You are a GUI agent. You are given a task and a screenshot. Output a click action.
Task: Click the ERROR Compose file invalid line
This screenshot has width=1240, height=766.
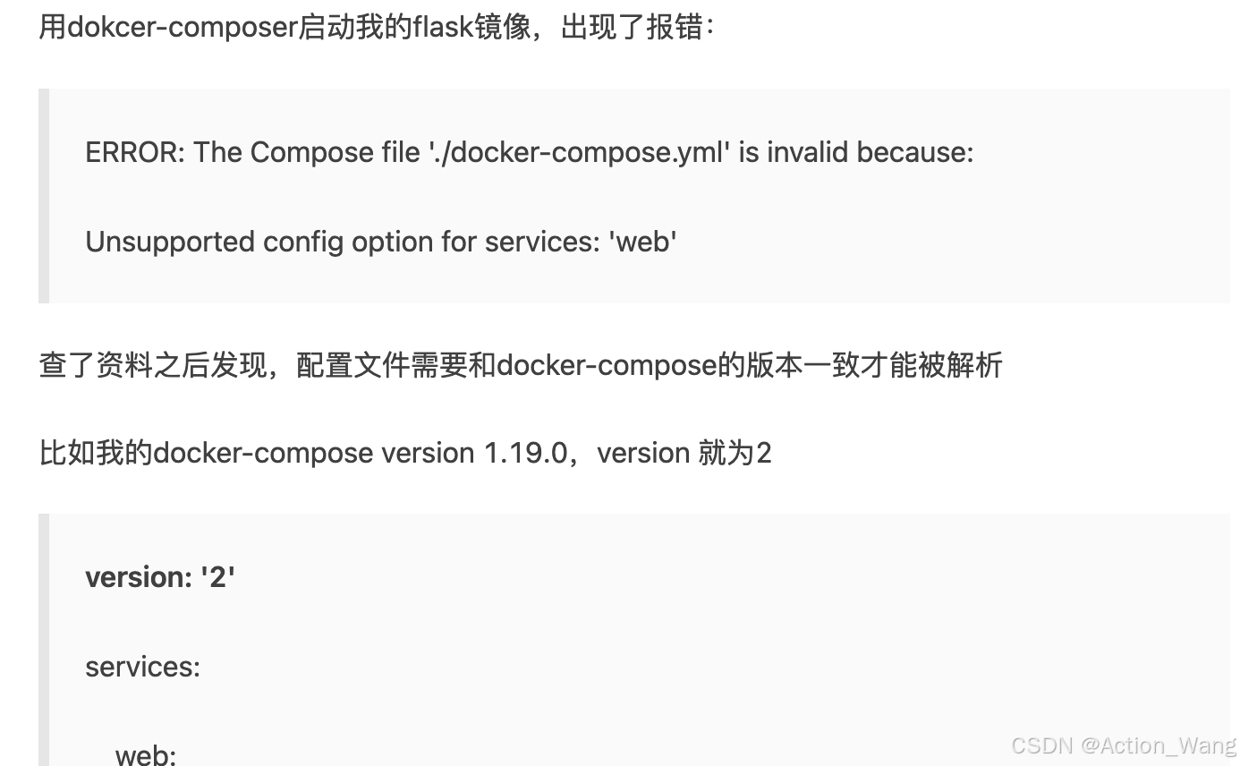[530, 152]
